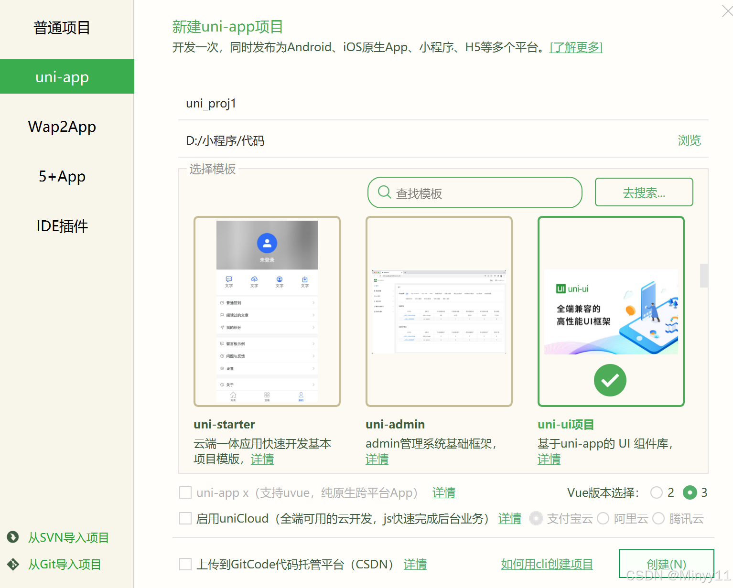Image resolution: width=733 pixels, height=588 pixels.
Task: Click the uni-starter template title
Action: pyautogui.click(x=224, y=424)
